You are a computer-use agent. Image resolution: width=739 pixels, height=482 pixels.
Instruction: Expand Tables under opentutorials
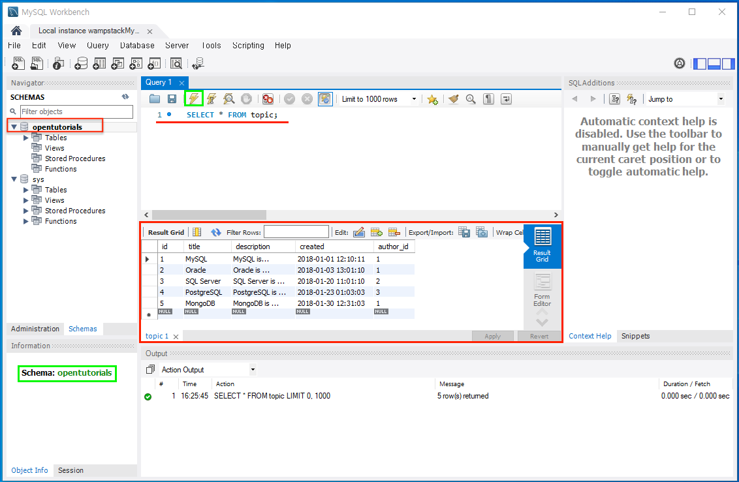(x=26, y=138)
